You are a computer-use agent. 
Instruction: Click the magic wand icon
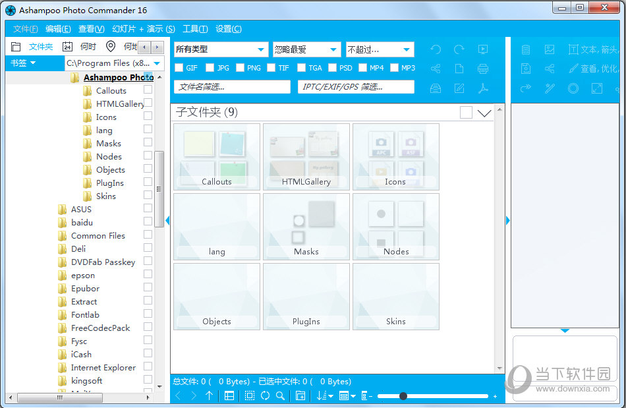click(550, 88)
